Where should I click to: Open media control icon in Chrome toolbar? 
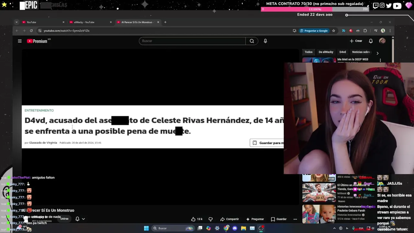click(x=376, y=31)
